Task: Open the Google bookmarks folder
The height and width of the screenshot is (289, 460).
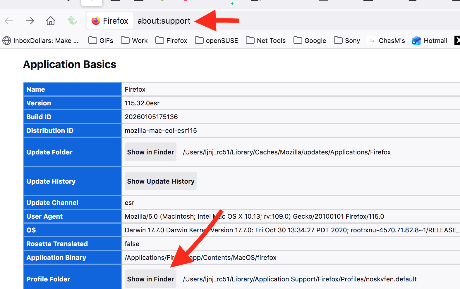Action: (310, 41)
